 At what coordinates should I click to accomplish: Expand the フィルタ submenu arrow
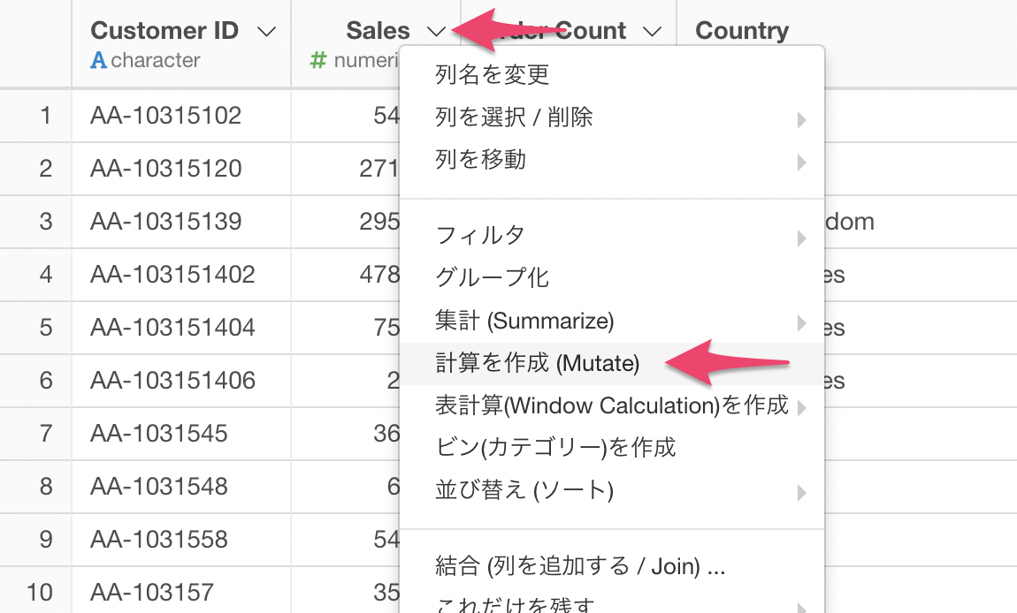800,238
